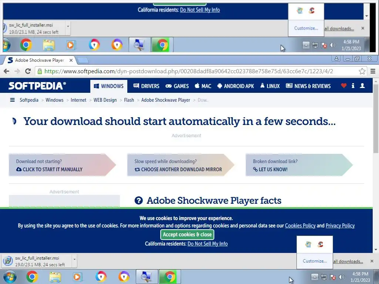Click sw_lic_full_installer.msi download item in browser

[x=37, y=261]
